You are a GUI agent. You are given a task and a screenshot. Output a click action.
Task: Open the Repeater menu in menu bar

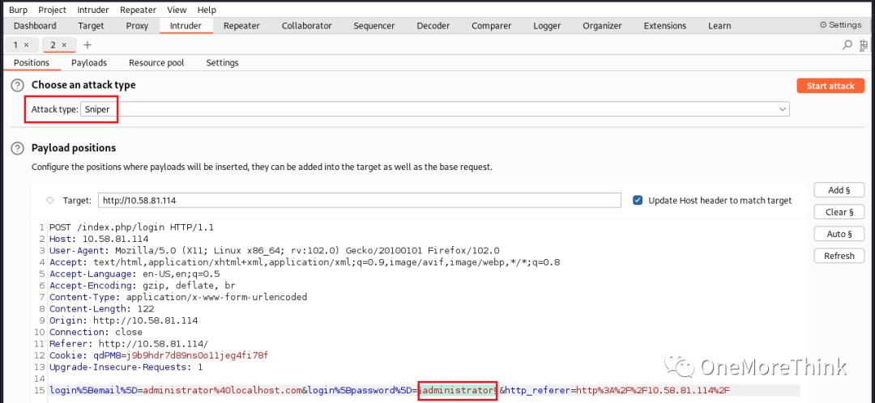pyautogui.click(x=139, y=10)
